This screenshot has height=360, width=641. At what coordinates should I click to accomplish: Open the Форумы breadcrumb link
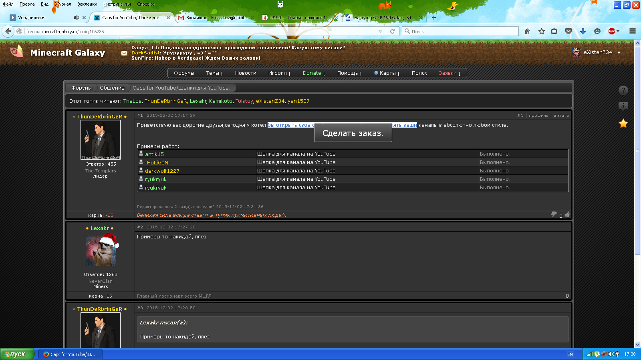point(81,88)
